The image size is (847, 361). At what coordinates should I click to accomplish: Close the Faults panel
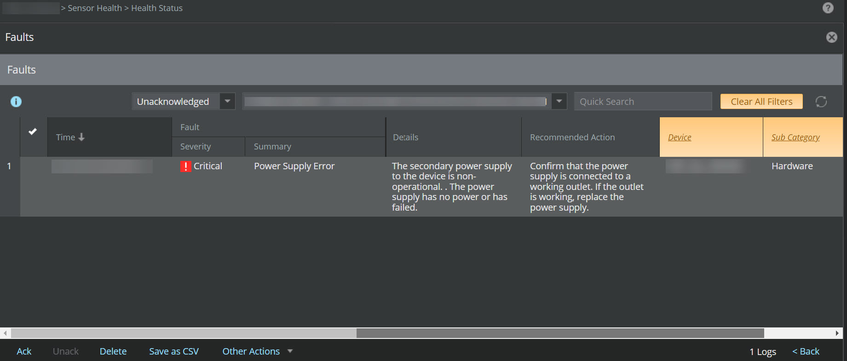point(831,37)
